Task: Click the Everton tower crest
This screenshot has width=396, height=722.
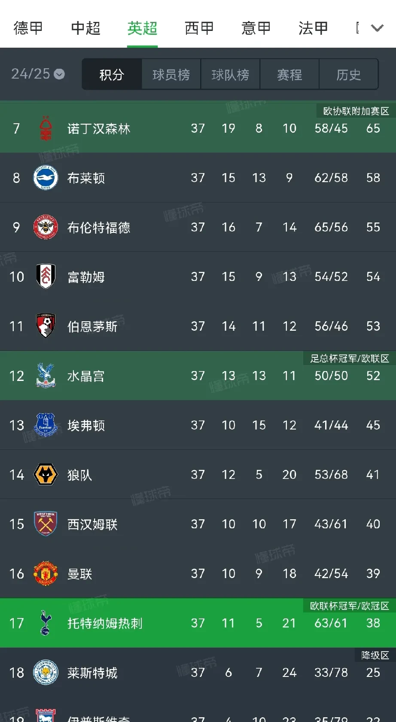Action: pyautogui.click(x=46, y=425)
